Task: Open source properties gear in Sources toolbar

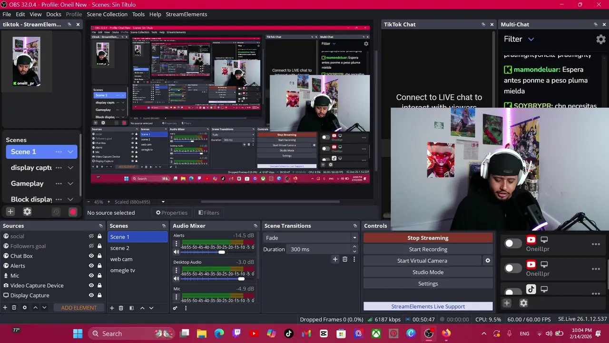Action: click(25, 308)
